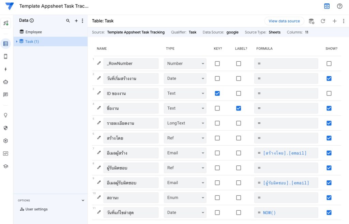Open the Automation robot icon
Viewport: 349px width, 224px height.
click(x=6, y=82)
